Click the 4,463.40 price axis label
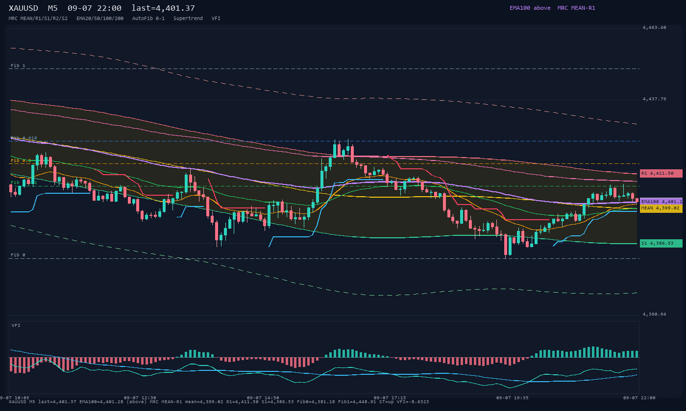This screenshot has height=411, width=686. [x=655, y=28]
